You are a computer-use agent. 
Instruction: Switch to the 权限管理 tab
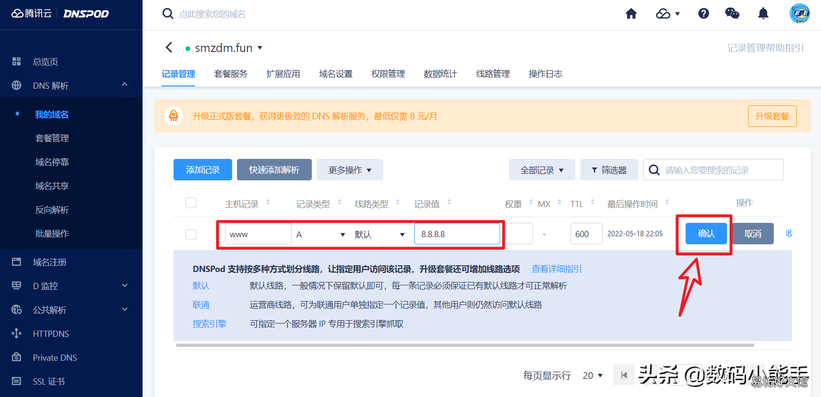point(388,74)
